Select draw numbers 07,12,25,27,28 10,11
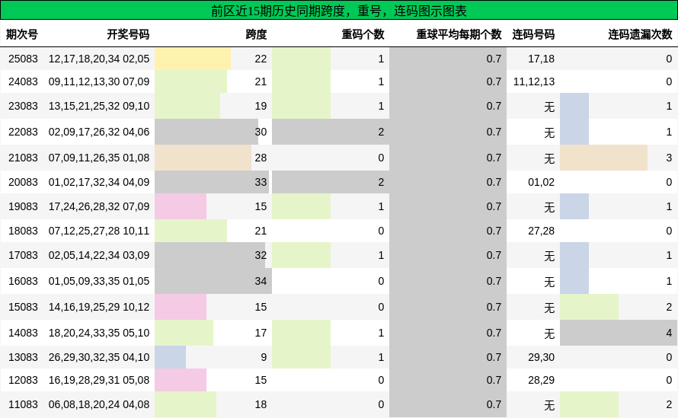The width and height of the screenshot is (678, 418). pyautogui.click(x=99, y=231)
